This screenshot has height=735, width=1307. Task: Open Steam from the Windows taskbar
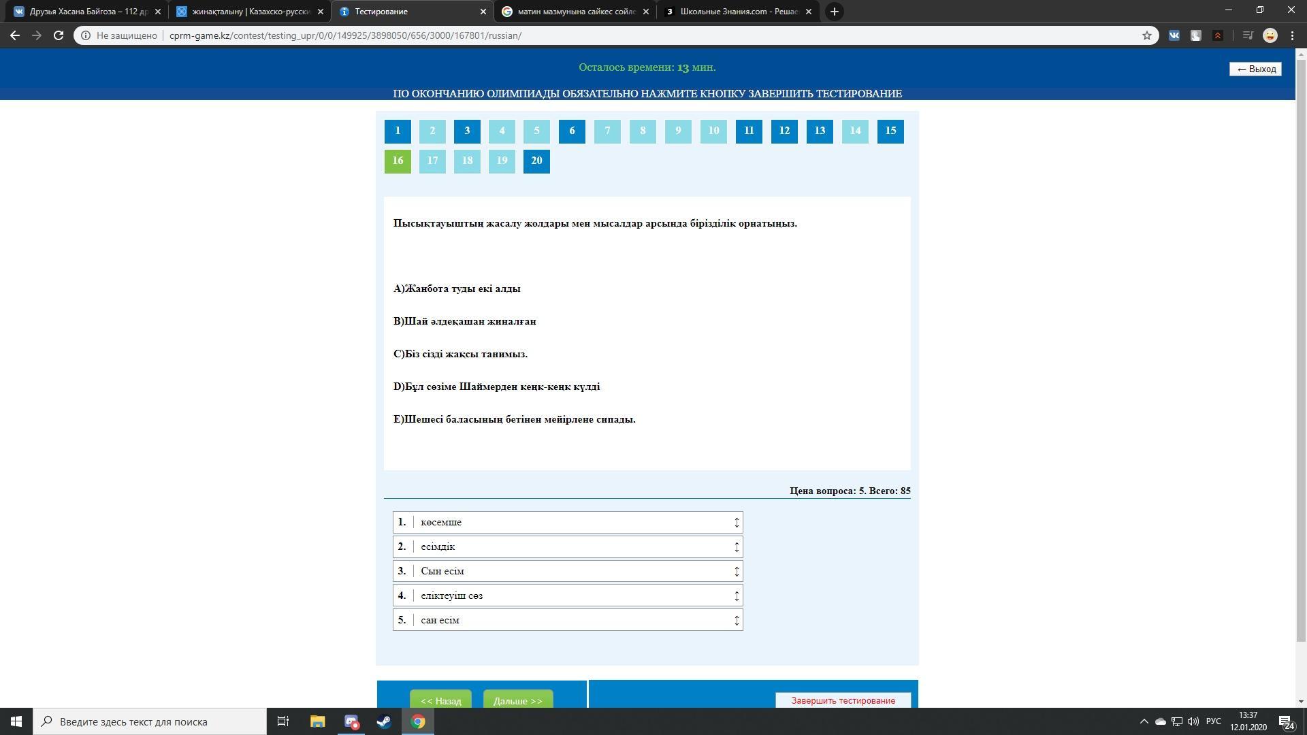384,721
